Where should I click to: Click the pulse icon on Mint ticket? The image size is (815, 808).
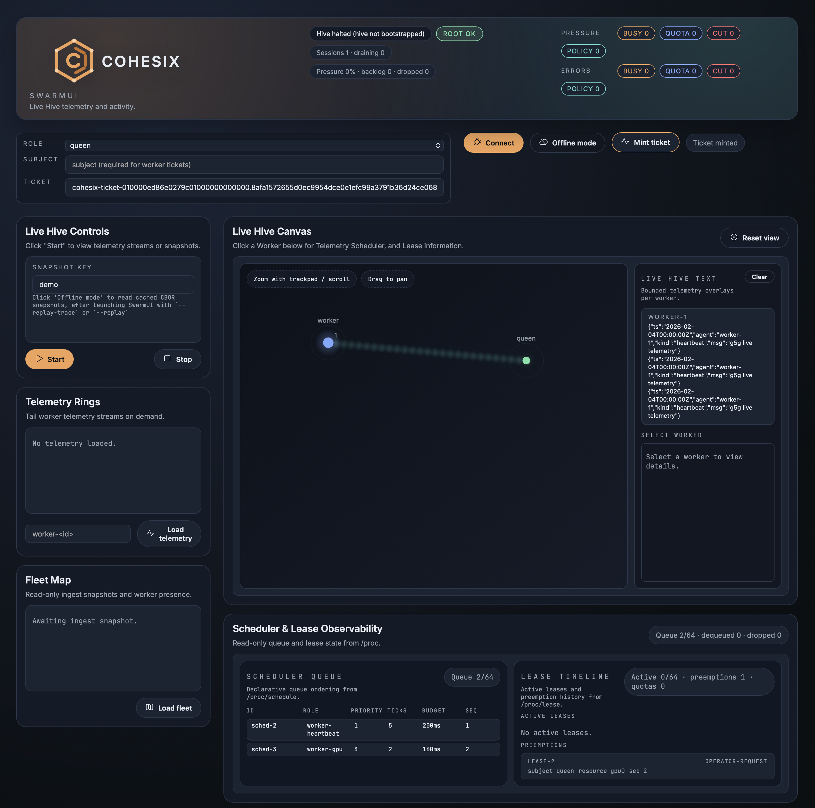(625, 142)
